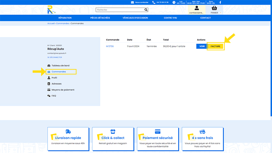Open Moyens de paiement section
Image resolution: width=272 pixels, height=153 pixels.
[x=63, y=90]
